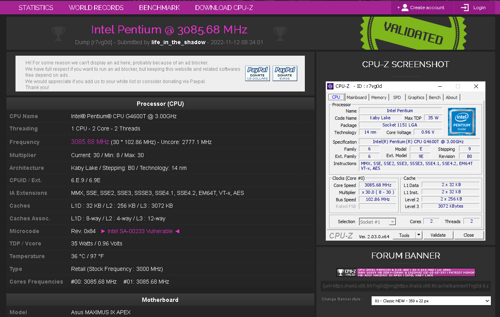Click the Level 3 3072 KBytes cache field

(451, 206)
